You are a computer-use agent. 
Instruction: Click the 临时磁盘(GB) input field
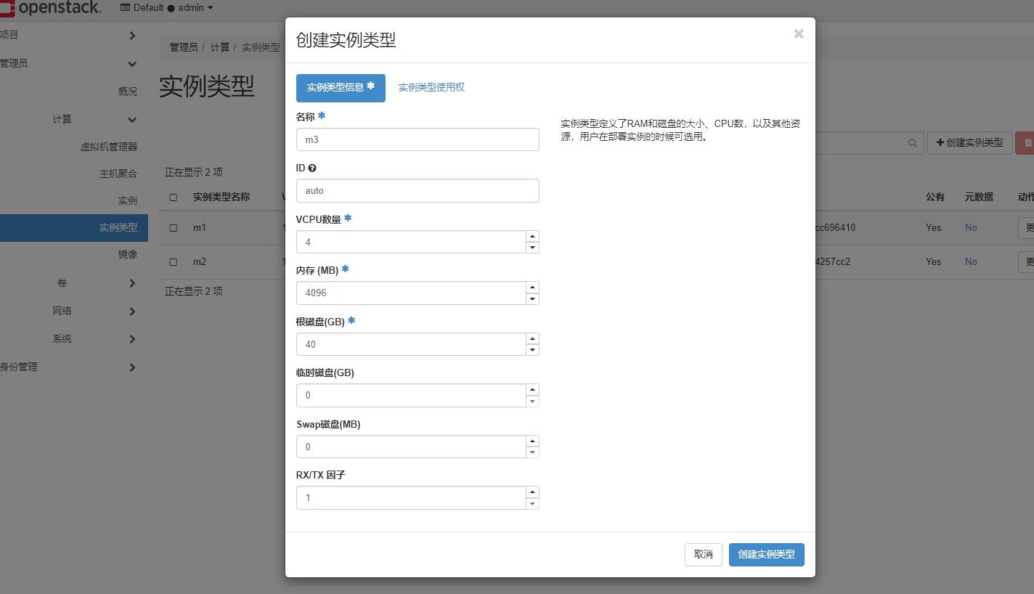coord(411,396)
